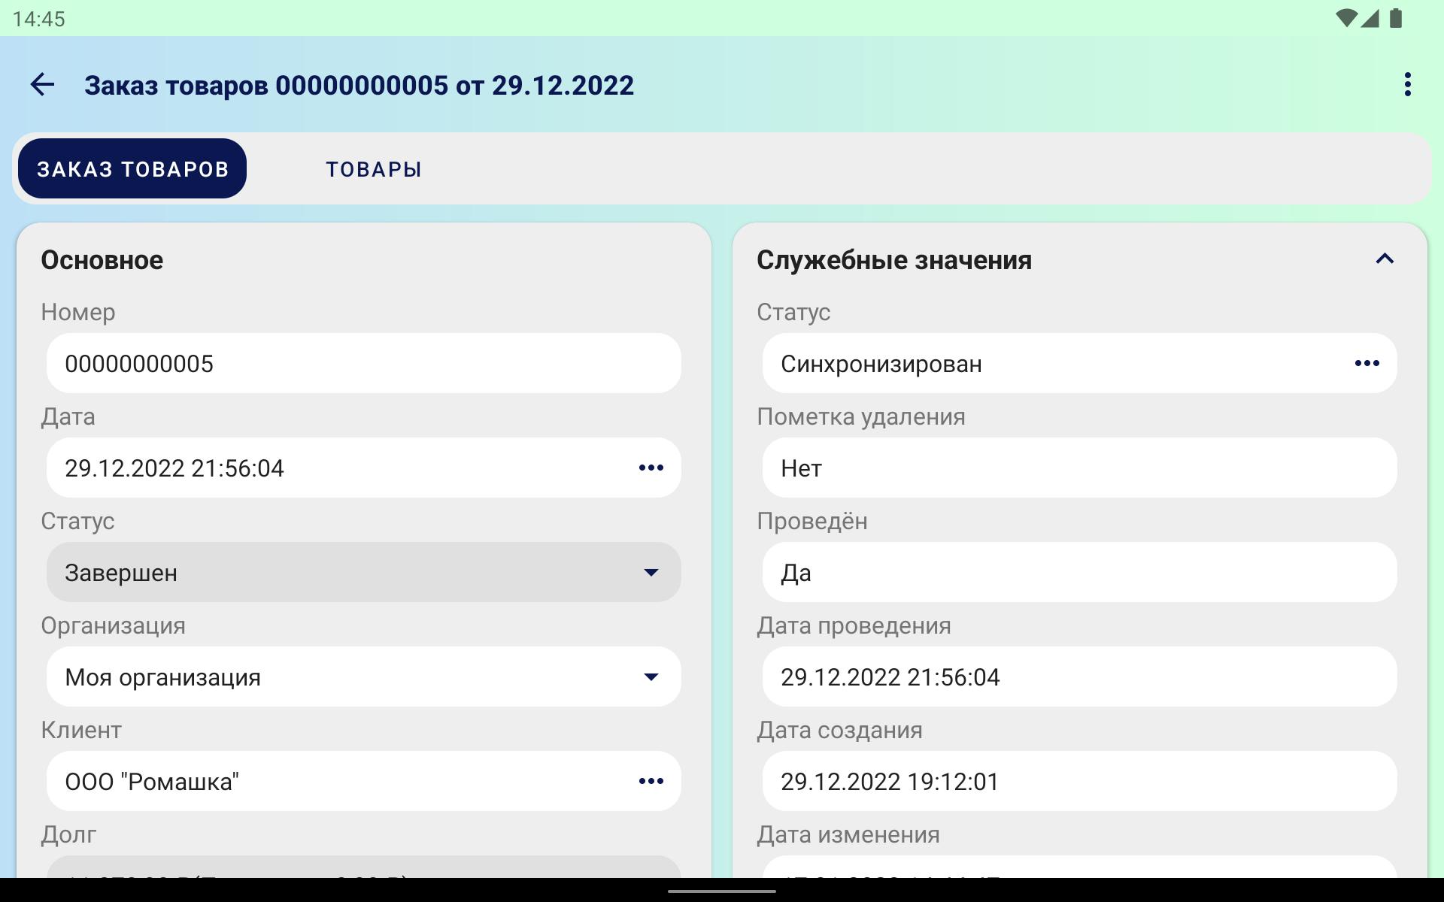Click the Дата проведения field
Screen dimensions: 1444x902
point(1079,676)
